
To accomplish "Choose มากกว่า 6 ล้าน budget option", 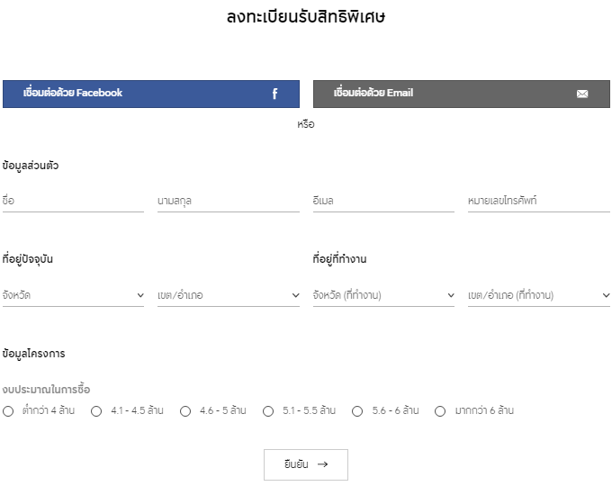I will pos(440,411).
